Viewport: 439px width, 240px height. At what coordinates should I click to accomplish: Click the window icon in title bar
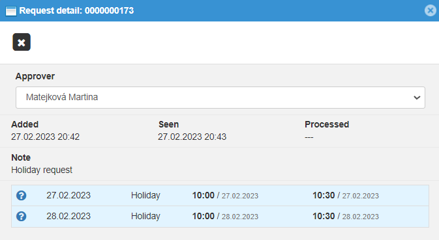[11, 11]
